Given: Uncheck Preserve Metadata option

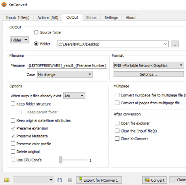Looking at the screenshot, I should pos(13,136).
